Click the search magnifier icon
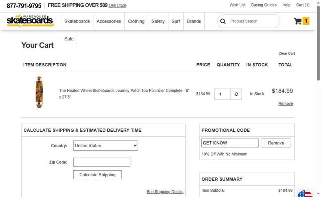This screenshot has height=197, width=321. (x=223, y=21)
